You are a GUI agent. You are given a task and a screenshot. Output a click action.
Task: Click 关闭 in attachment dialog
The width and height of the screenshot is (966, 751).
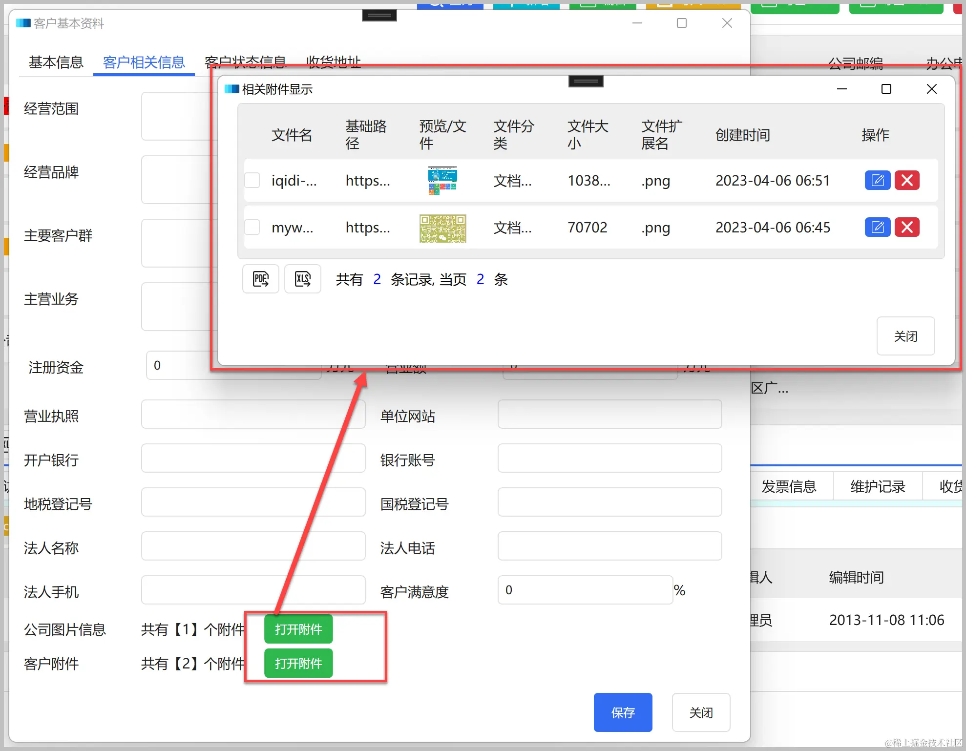pyautogui.click(x=905, y=336)
